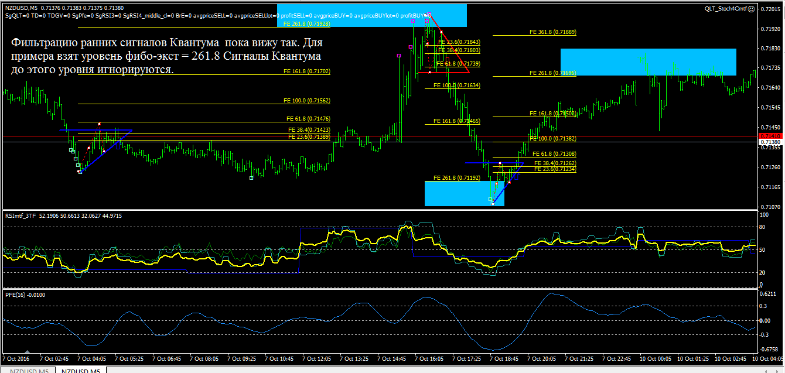Click the smiley icon beside QLT_Stoch4Cmtf

click(x=752, y=8)
